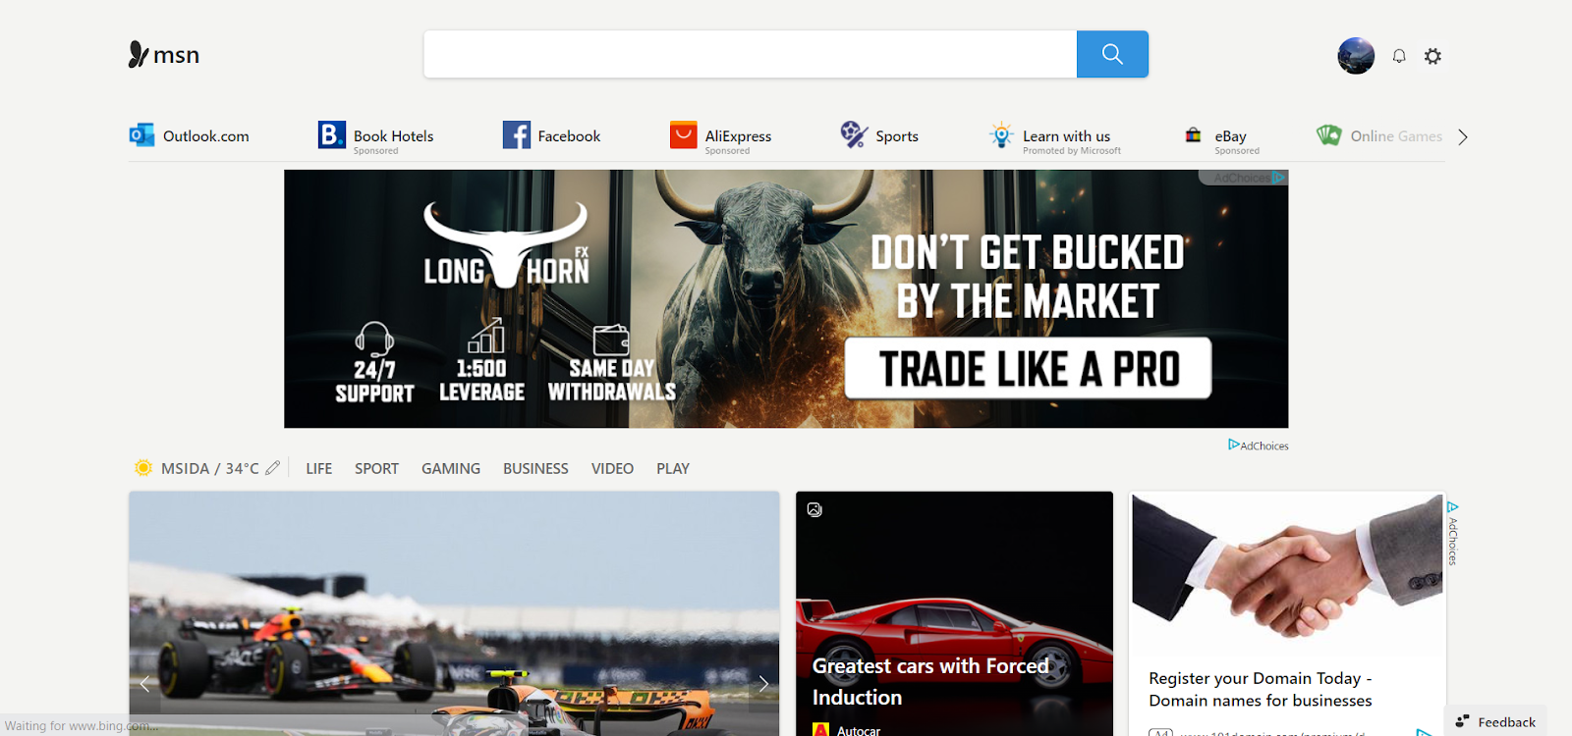Open Register your Domain Today ad

pyautogui.click(x=1260, y=689)
